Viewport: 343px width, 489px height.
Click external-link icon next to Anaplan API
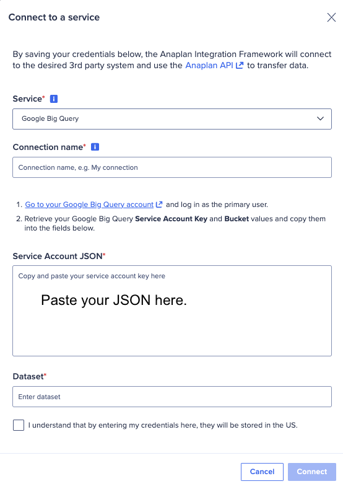(x=239, y=66)
